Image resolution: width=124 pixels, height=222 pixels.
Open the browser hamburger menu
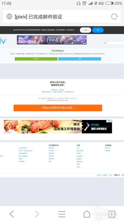tap(62, 214)
